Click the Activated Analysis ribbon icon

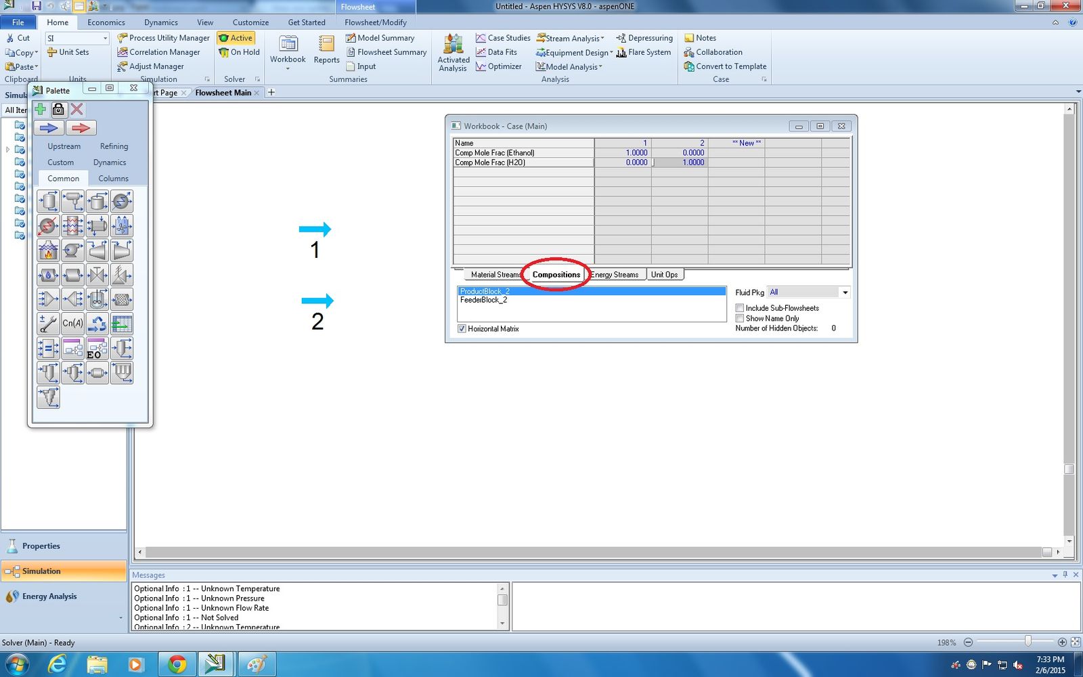pos(453,51)
